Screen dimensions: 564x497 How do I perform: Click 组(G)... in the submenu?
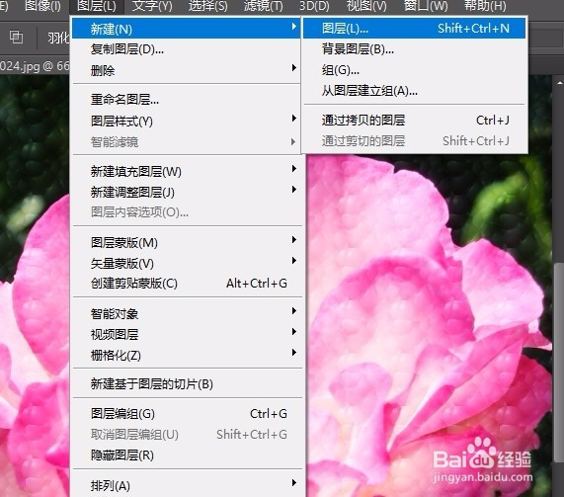(415, 70)
